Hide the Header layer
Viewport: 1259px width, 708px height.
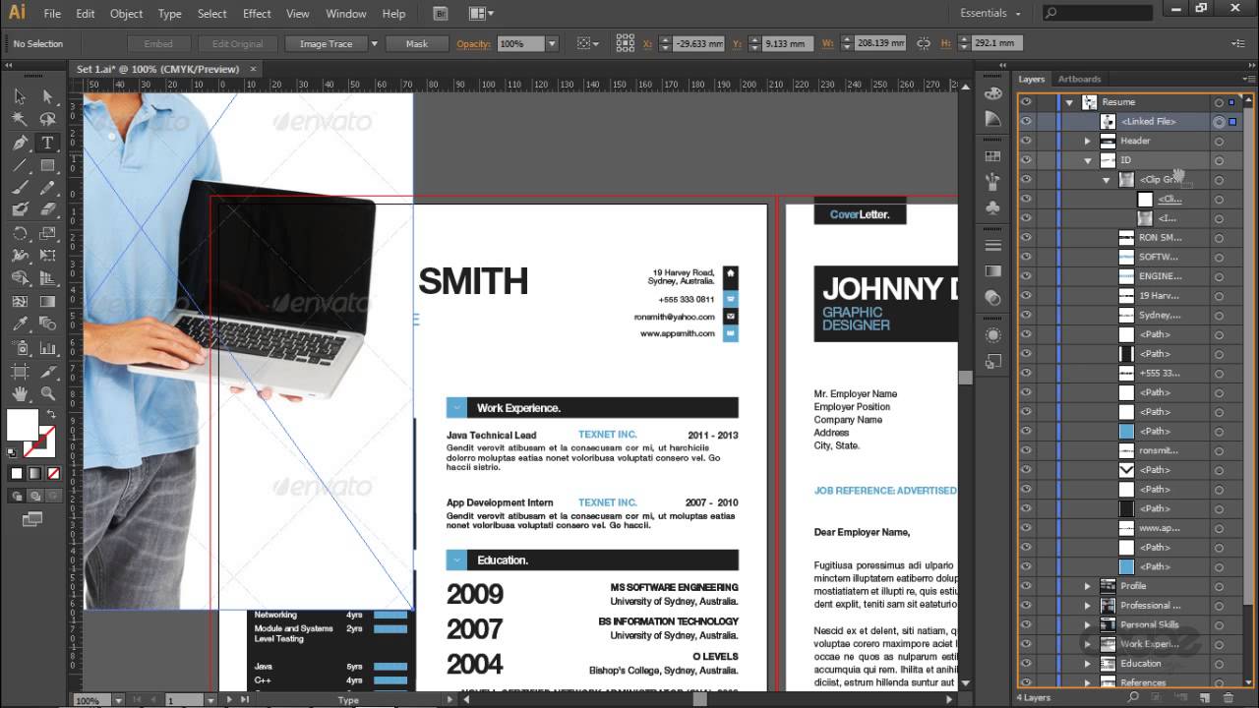(1026, 141)
